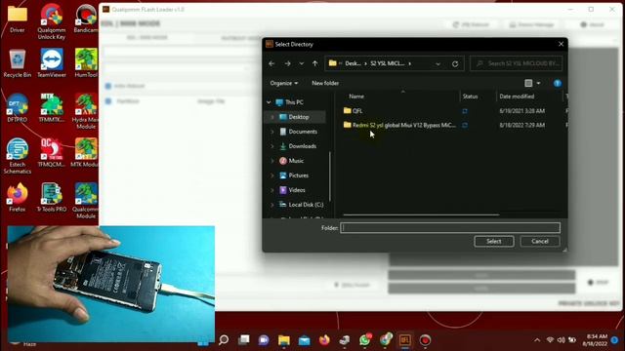Open Qualcomm Unlock Key desktop shortcut

[52, 21]
